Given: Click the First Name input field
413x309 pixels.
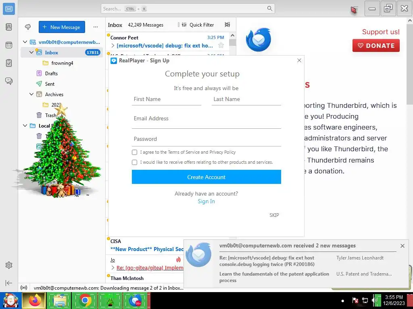Looking at the screenshot, I should click(x=167, y=99).
